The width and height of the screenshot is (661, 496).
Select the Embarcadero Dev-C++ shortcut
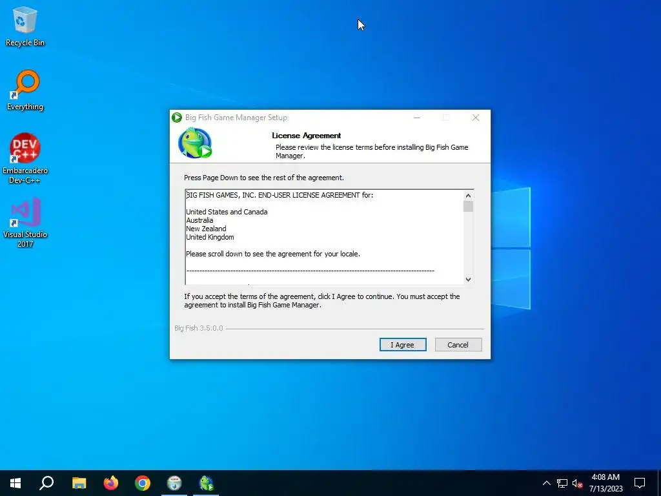pos(25,158)
